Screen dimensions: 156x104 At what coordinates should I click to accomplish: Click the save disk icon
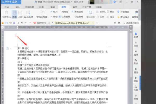[6, 23]
